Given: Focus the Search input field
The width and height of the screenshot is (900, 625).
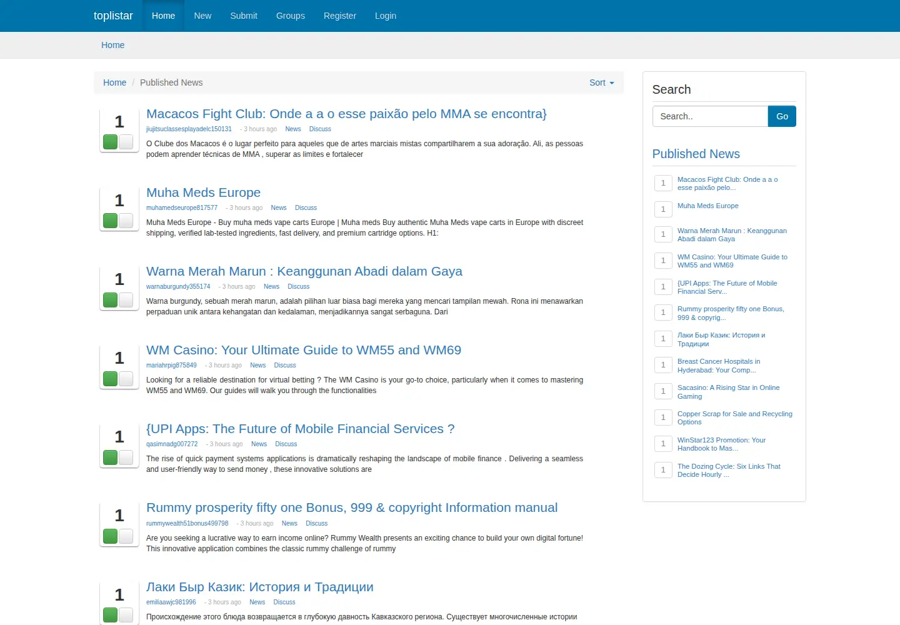Looking at the screenshot, I should pos(710,116).
